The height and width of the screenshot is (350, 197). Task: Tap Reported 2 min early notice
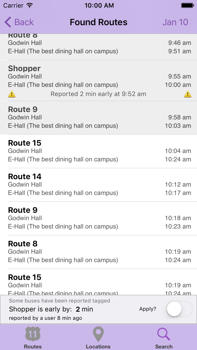pos(98,94)
